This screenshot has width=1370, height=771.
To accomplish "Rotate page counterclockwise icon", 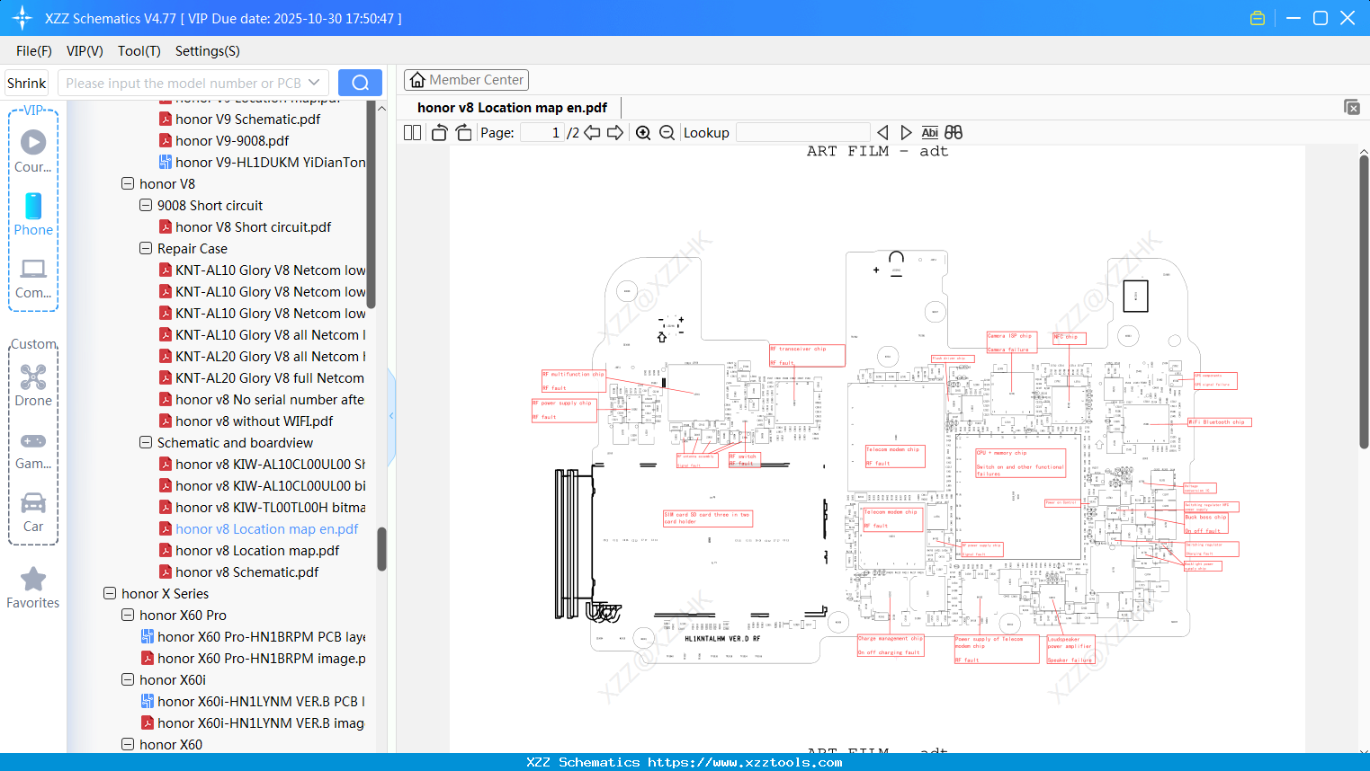I will pyautogui.click(x=439, y=133).
